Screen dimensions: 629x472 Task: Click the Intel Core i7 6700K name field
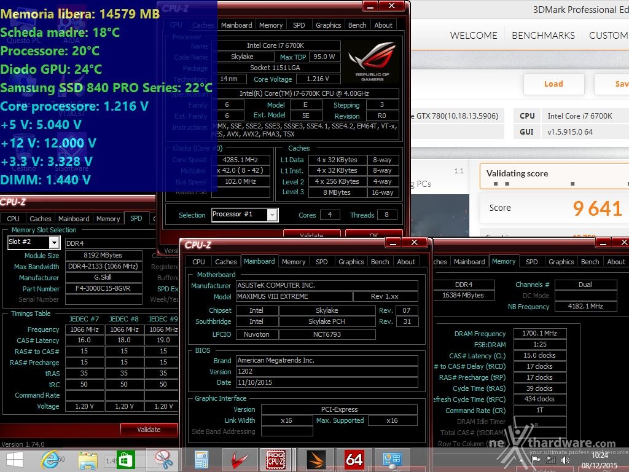click(275, 45)
